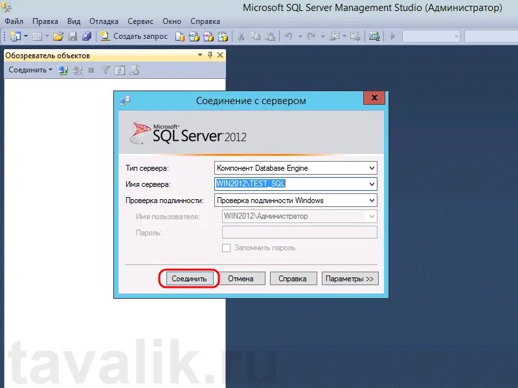Open the Сервис menu
The width and height of the screenshot is (518, 388).
point(141,21)
